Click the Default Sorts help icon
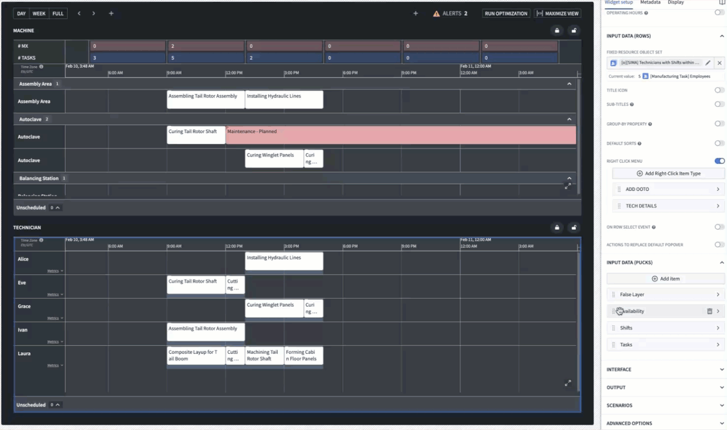Screen dimensions: 727x430 [639, 144]
